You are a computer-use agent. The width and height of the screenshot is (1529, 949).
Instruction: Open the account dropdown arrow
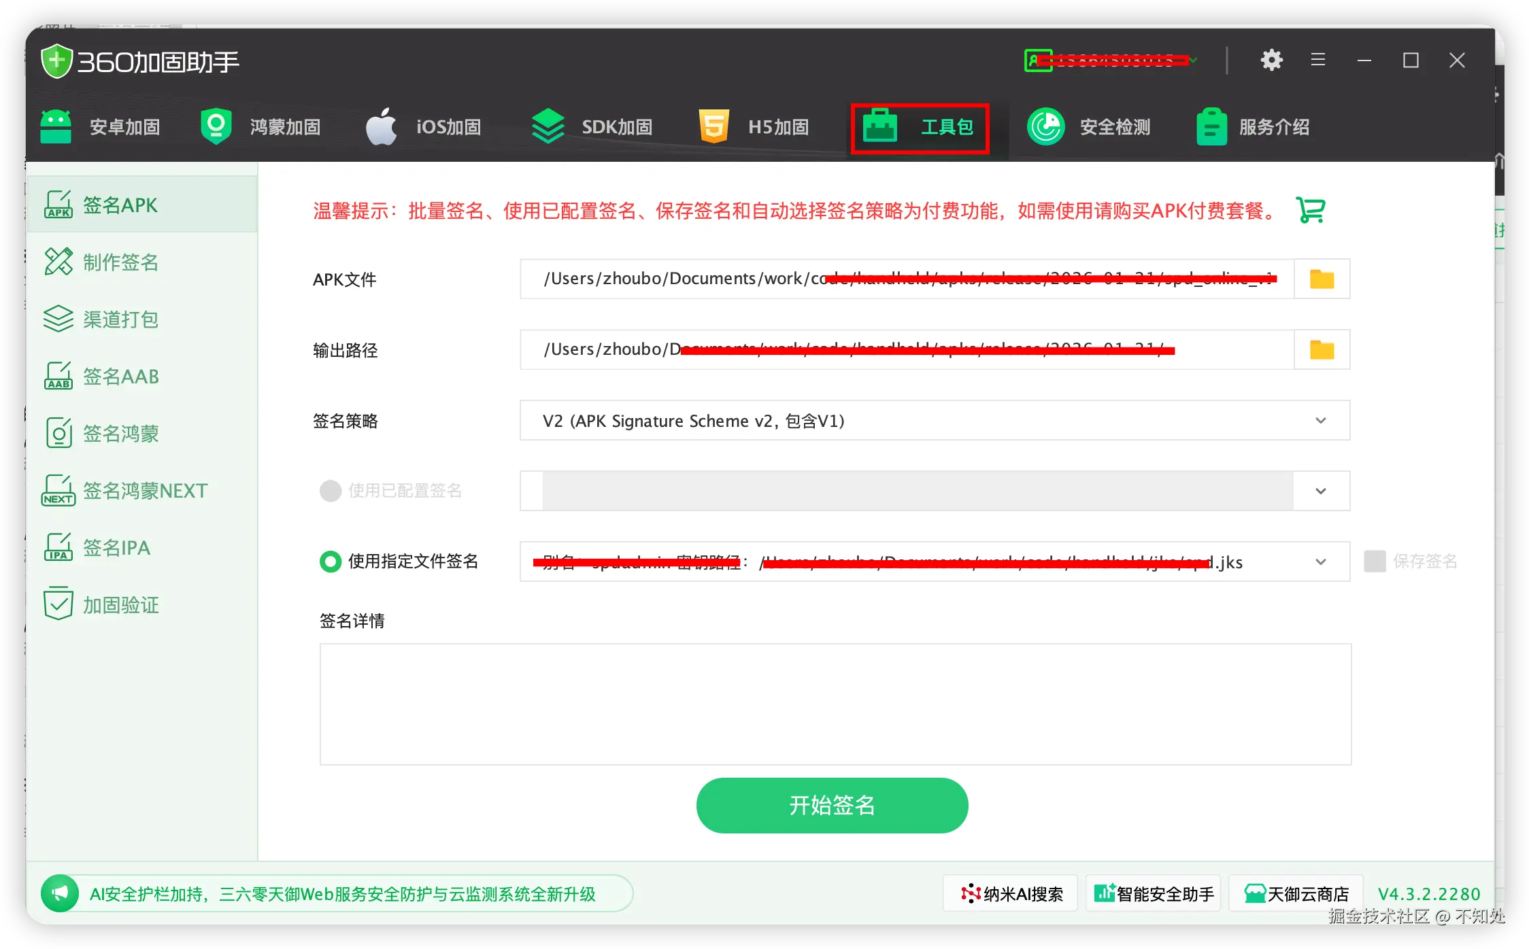tap(1194, 61)
